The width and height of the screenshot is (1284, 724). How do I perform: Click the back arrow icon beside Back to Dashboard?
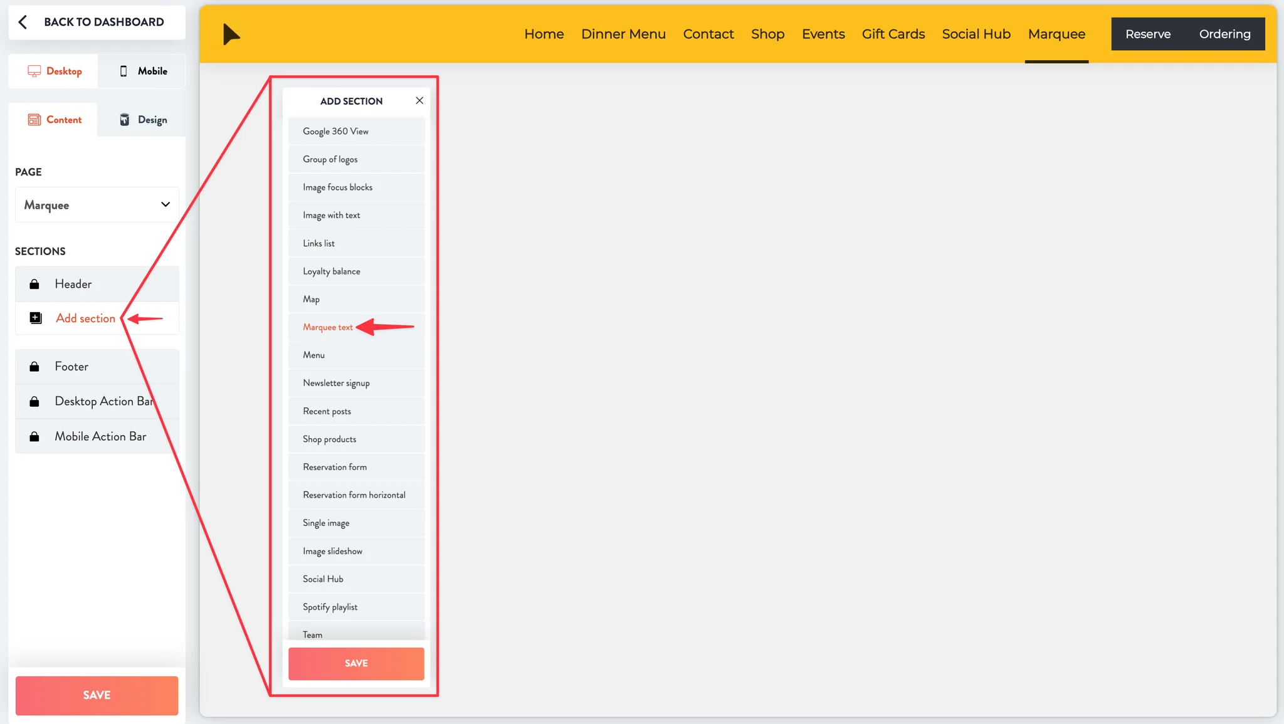coord(23,22)
